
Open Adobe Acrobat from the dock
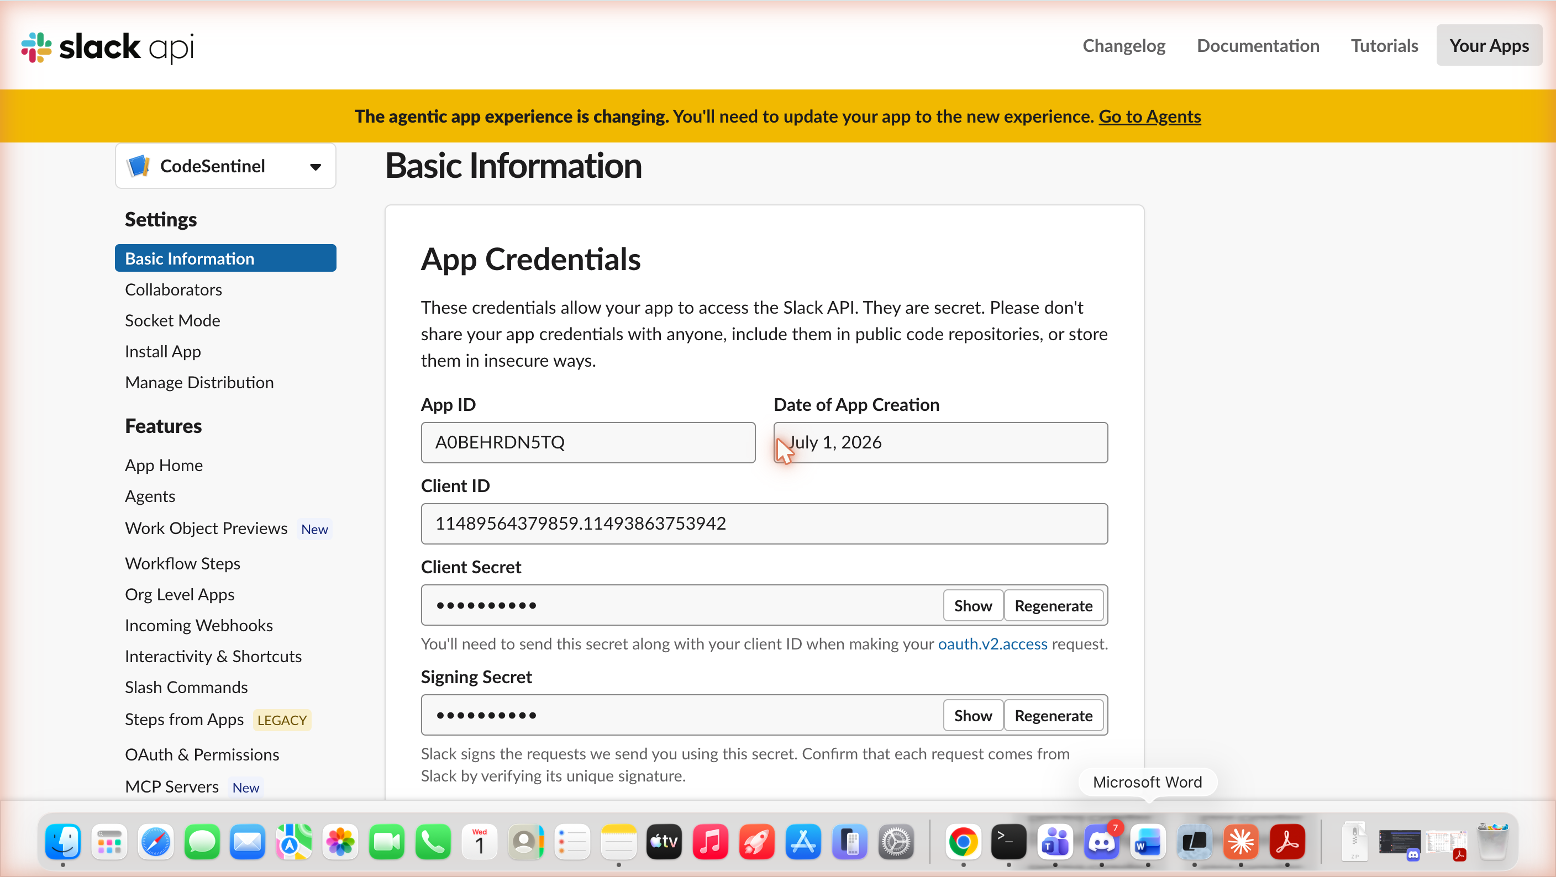(1287, 842)
